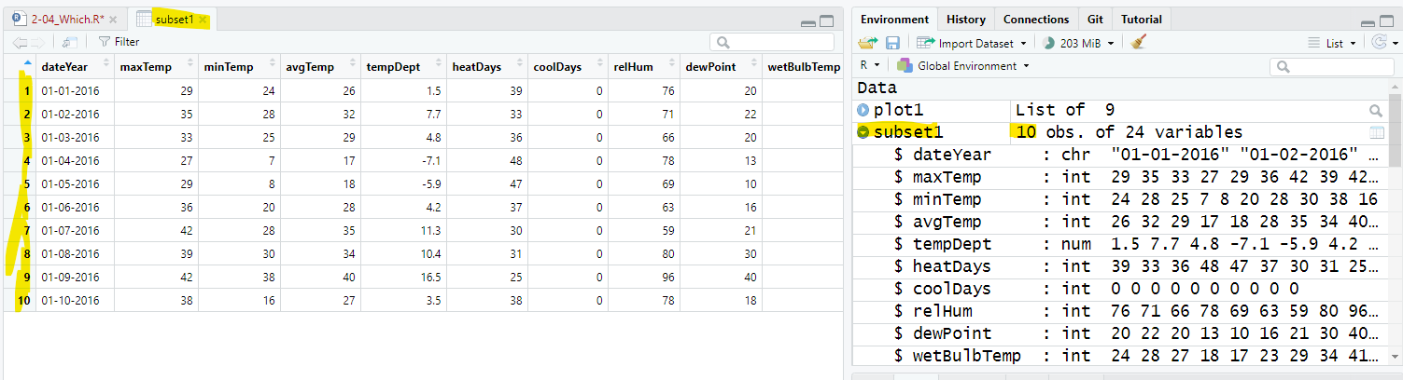
Task: Switch to the Connections tab
Action: 1036,19
